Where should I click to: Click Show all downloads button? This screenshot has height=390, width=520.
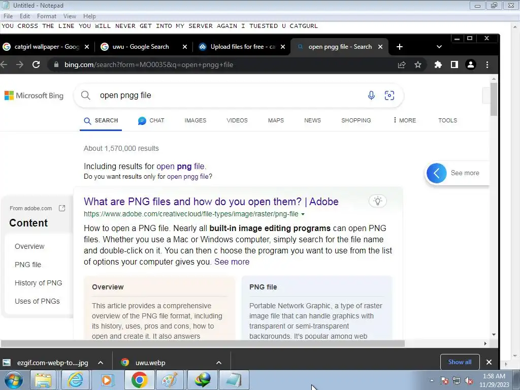pyautogui.click(x=460, y=362)
